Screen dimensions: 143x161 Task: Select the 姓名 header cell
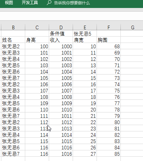coord(13,40)
